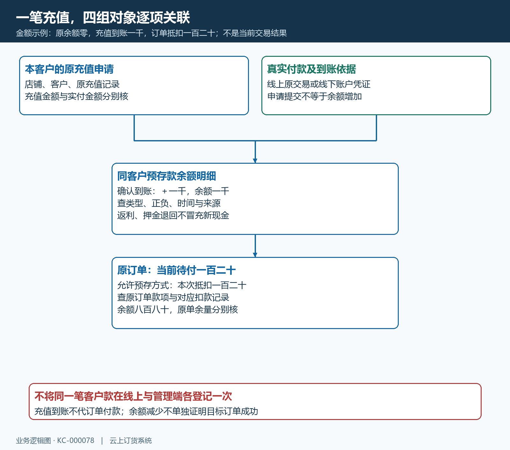Click the line 申请提交不等于余额增加
Screen dimensions: 510x450
[x=315, y=96]
